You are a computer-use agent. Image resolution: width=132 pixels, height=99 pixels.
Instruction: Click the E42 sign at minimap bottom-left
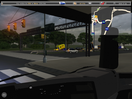(93, 34)
